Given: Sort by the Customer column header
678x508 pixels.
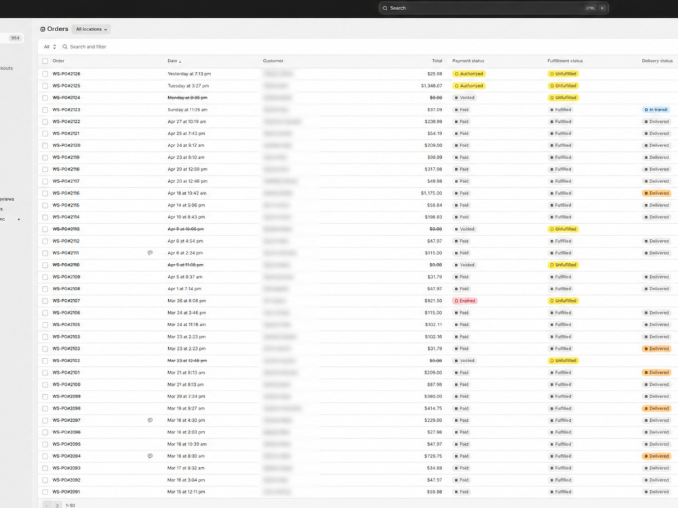Looking at the screenshot, I should (273, 61).
